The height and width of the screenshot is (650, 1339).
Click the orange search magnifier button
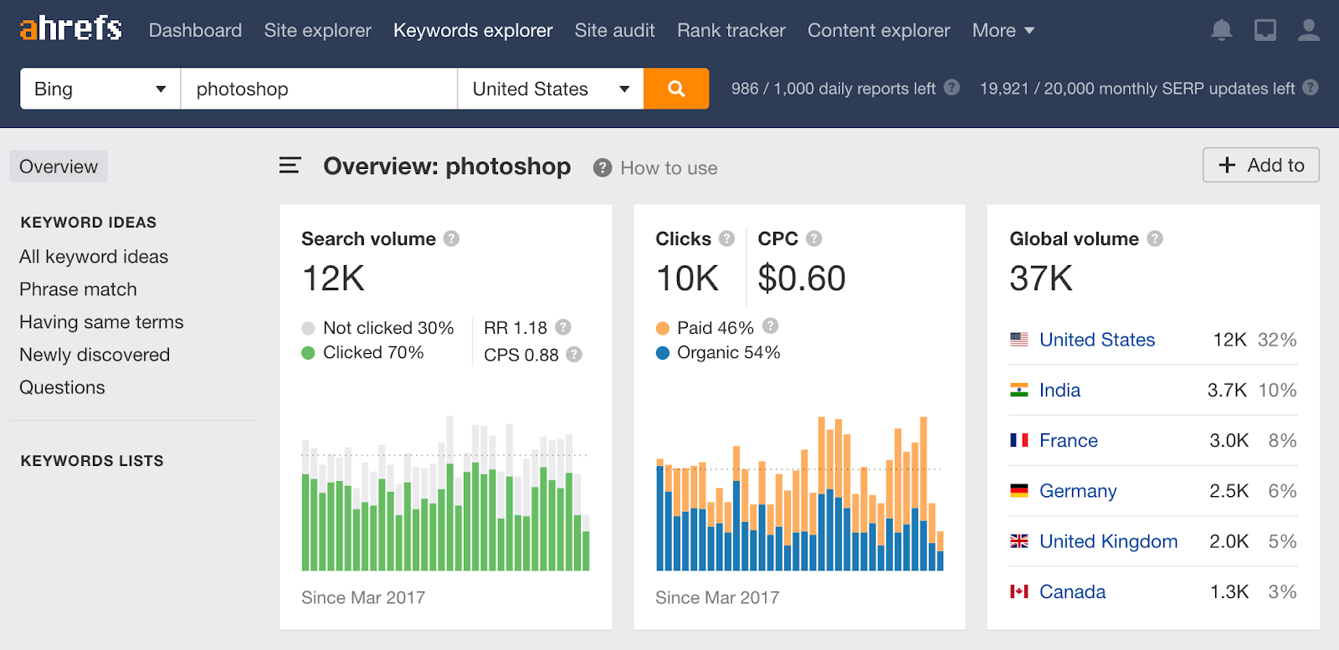point(676,89)
